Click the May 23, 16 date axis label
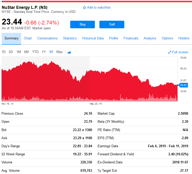 click(96, 104)
